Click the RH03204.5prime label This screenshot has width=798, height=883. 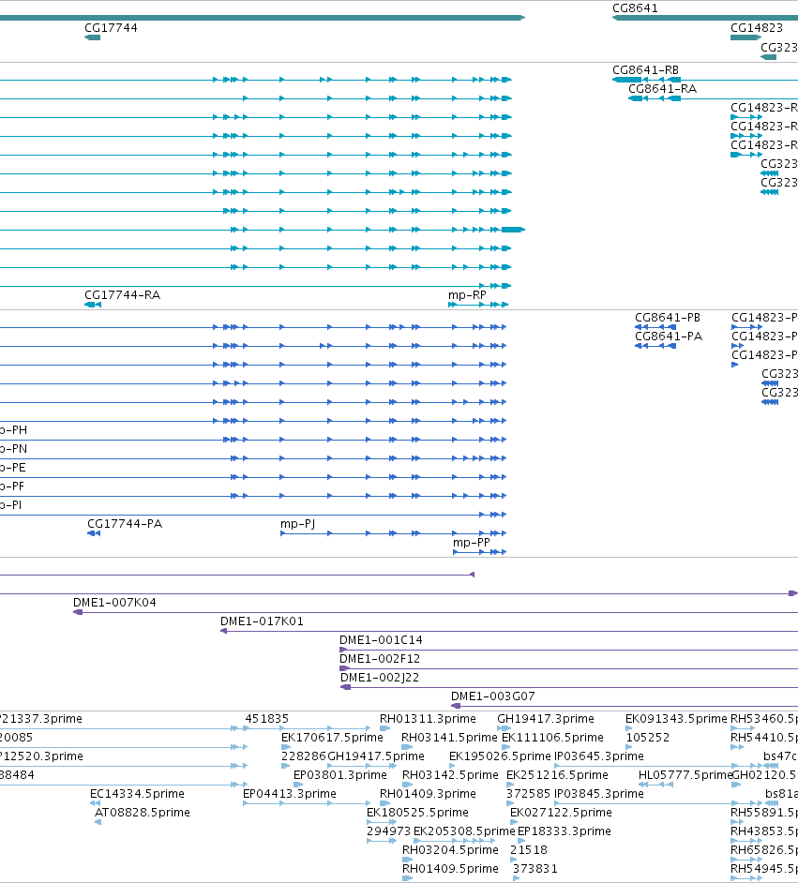(x=450, y=850)
